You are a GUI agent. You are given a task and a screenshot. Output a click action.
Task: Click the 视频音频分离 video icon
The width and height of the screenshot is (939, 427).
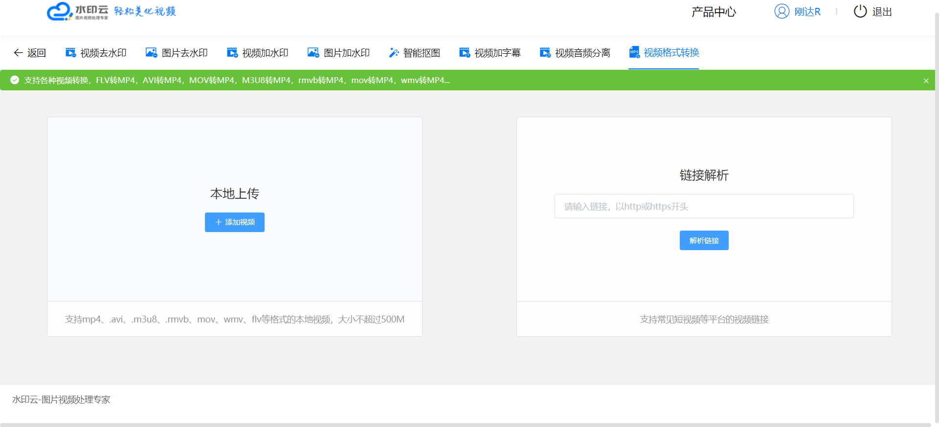[x=545, y=53]
